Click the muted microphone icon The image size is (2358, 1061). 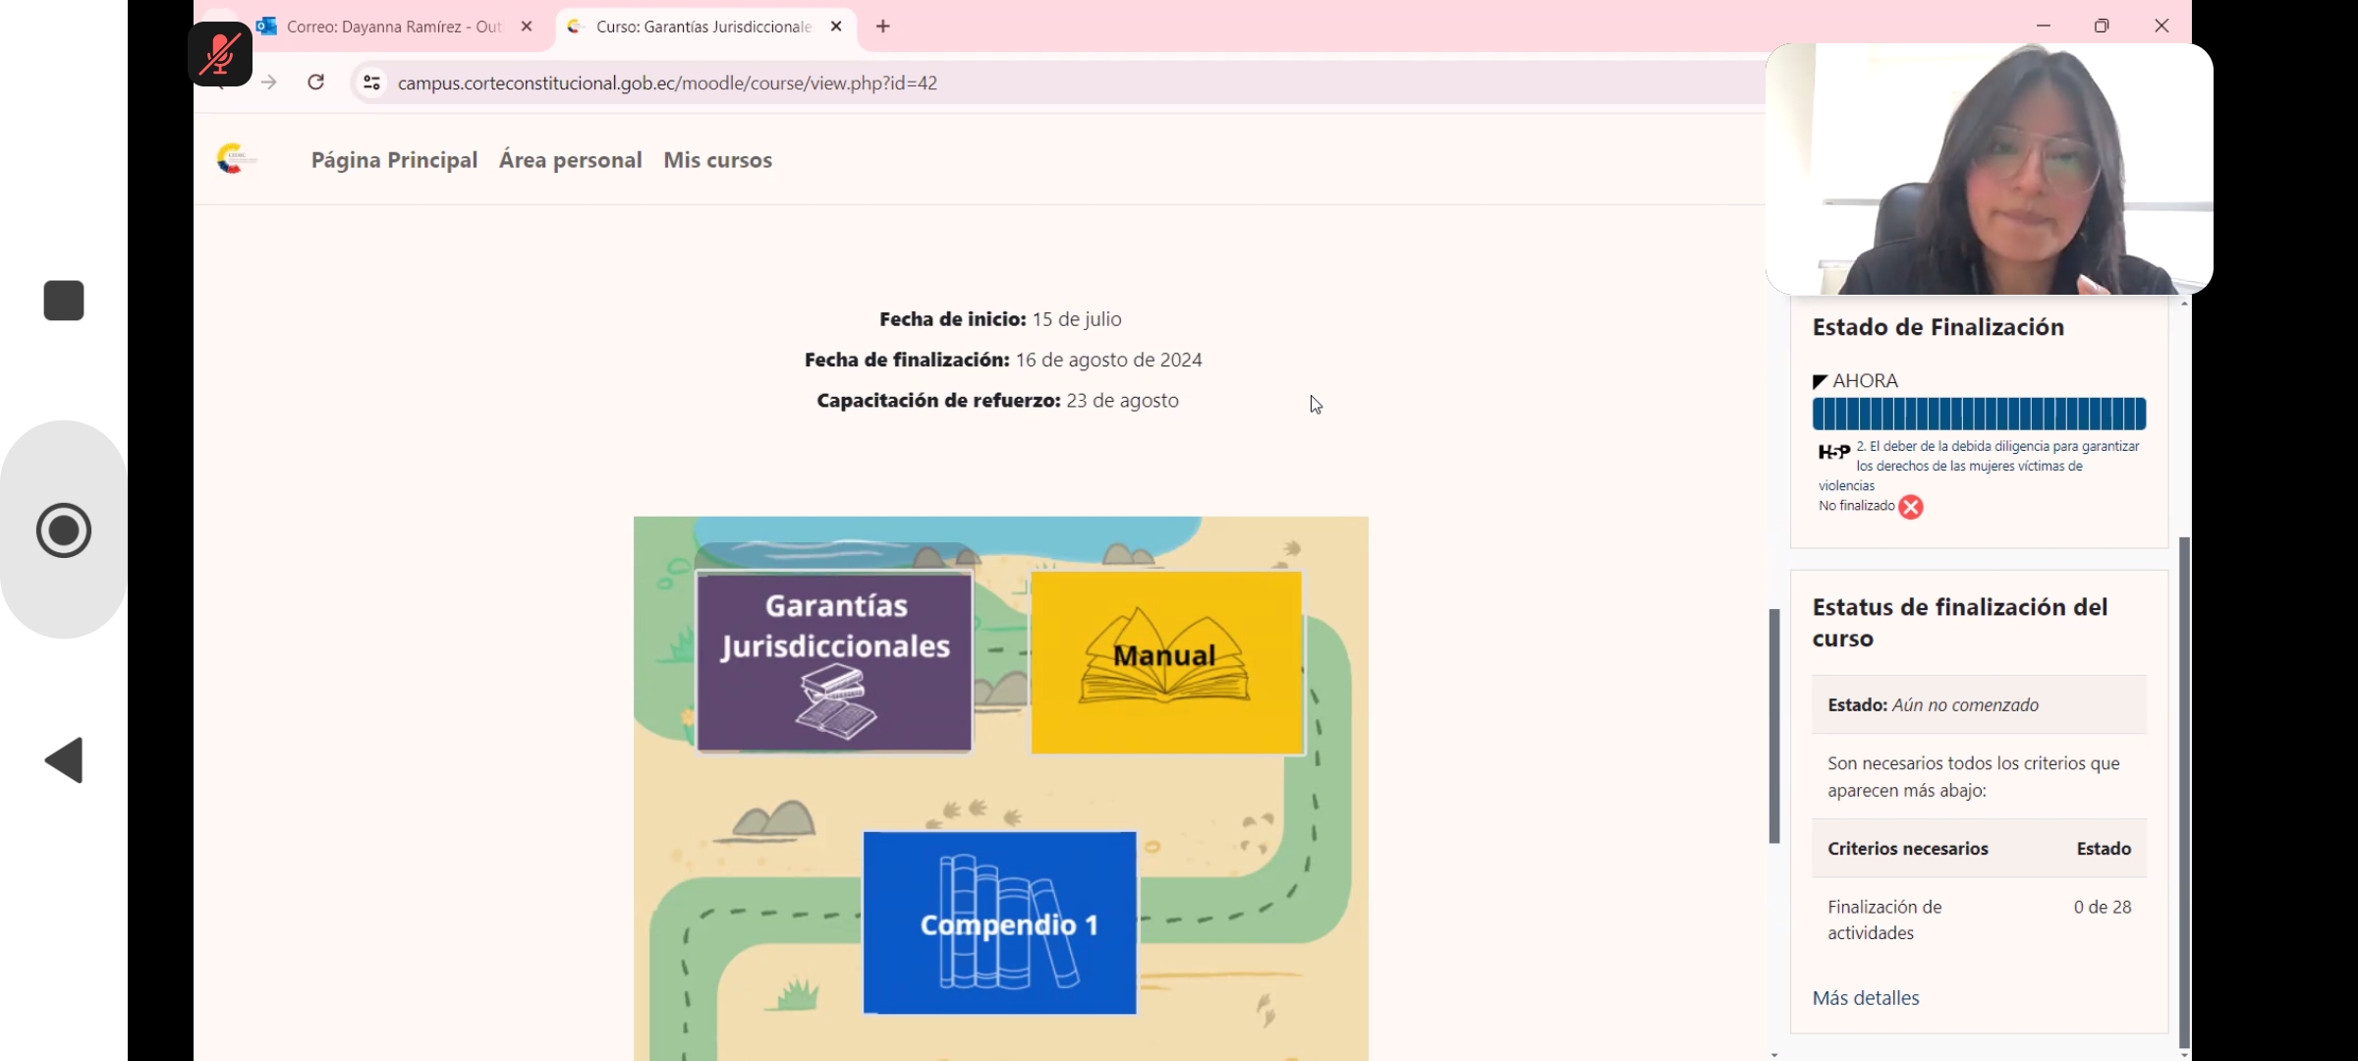(x=220, y=54)
